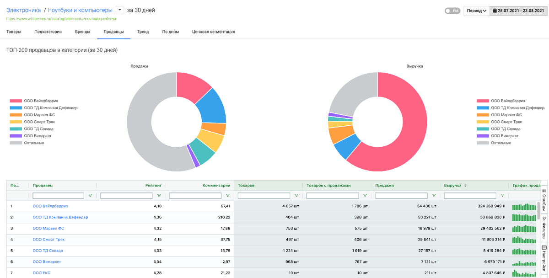Click the filter icon in the Продажи column

point(434,196)
